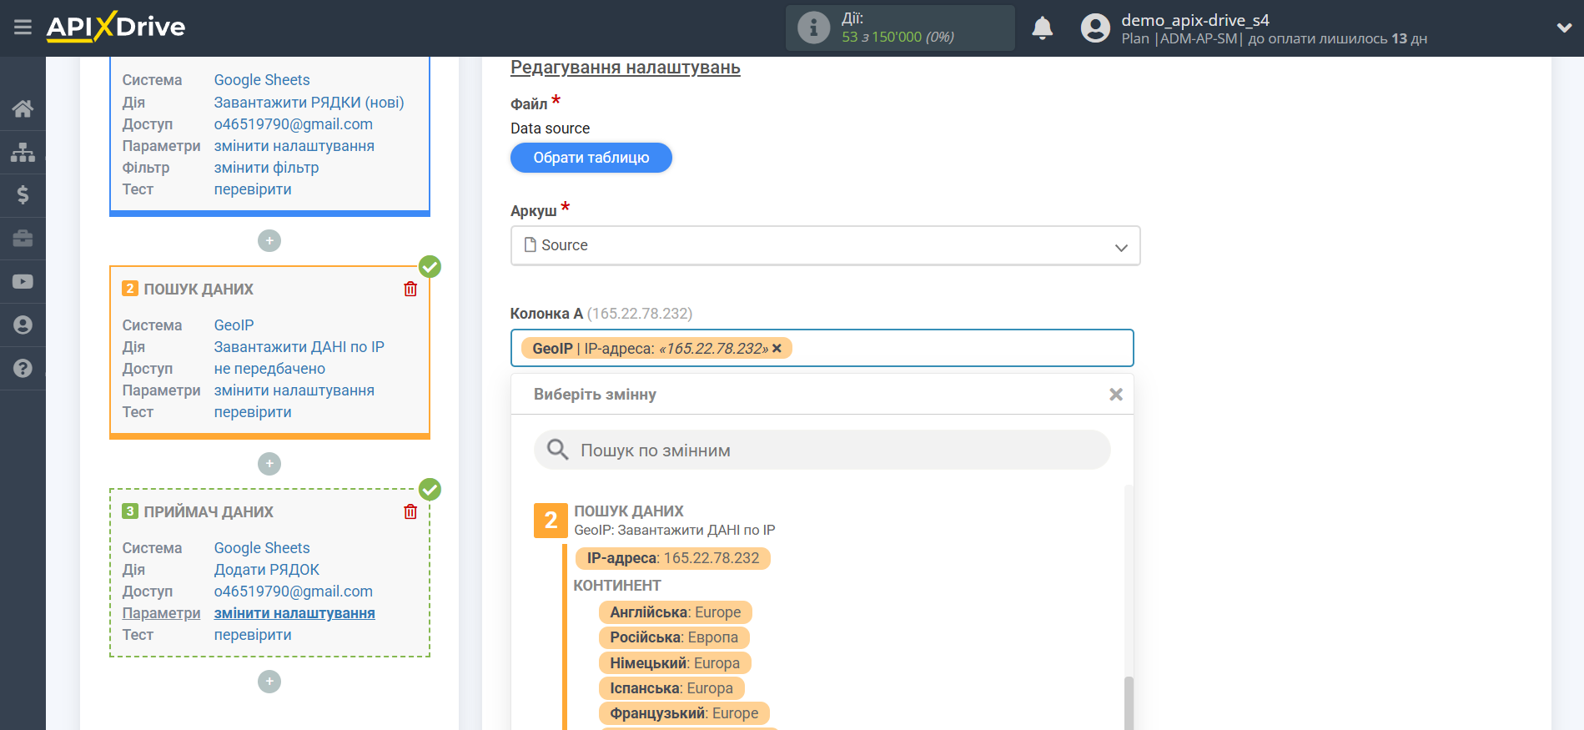Screen dimensions: 1584x730
Task: Add a step after ПОШУК ДАНИХ block
Action: coord(269,464)
